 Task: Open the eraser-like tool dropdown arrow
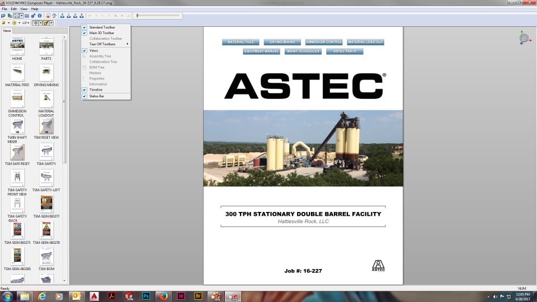click(x=28, y=23)
